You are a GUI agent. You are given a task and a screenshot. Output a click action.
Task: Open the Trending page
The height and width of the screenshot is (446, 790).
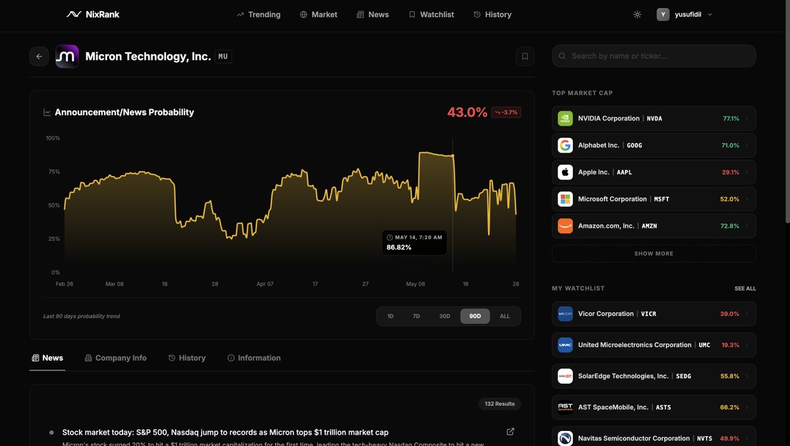[x=259, y=14]
